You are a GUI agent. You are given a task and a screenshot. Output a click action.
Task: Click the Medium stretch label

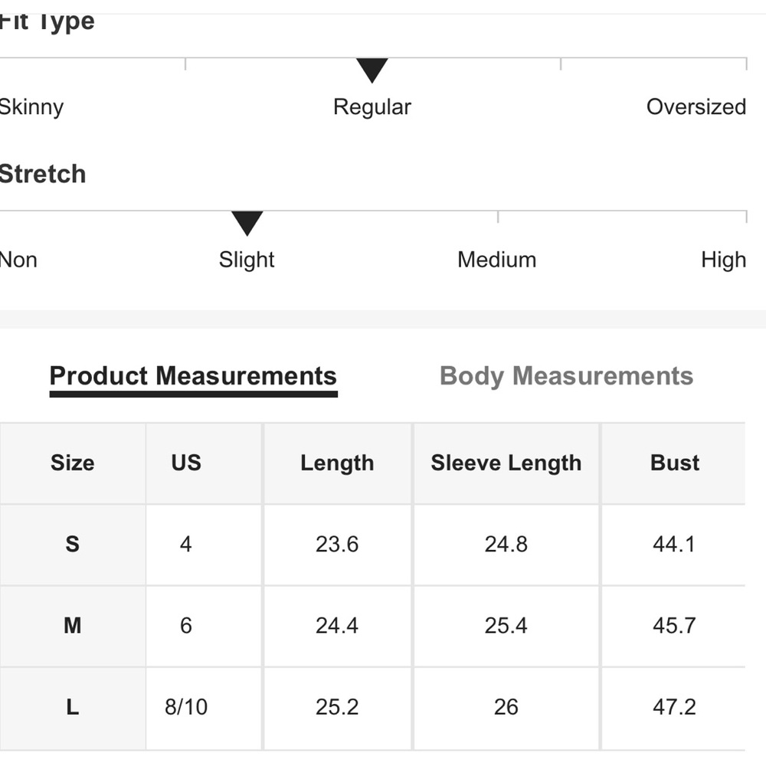click(496, 260)
